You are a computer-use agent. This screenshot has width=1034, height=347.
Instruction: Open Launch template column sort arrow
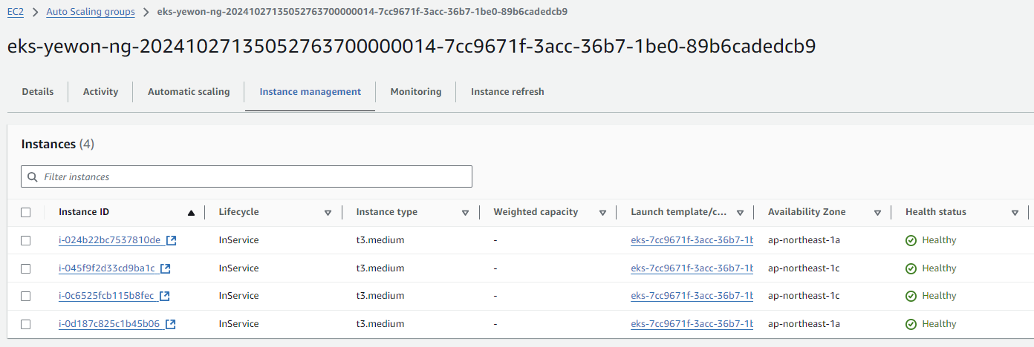click(x=740, y=213)
